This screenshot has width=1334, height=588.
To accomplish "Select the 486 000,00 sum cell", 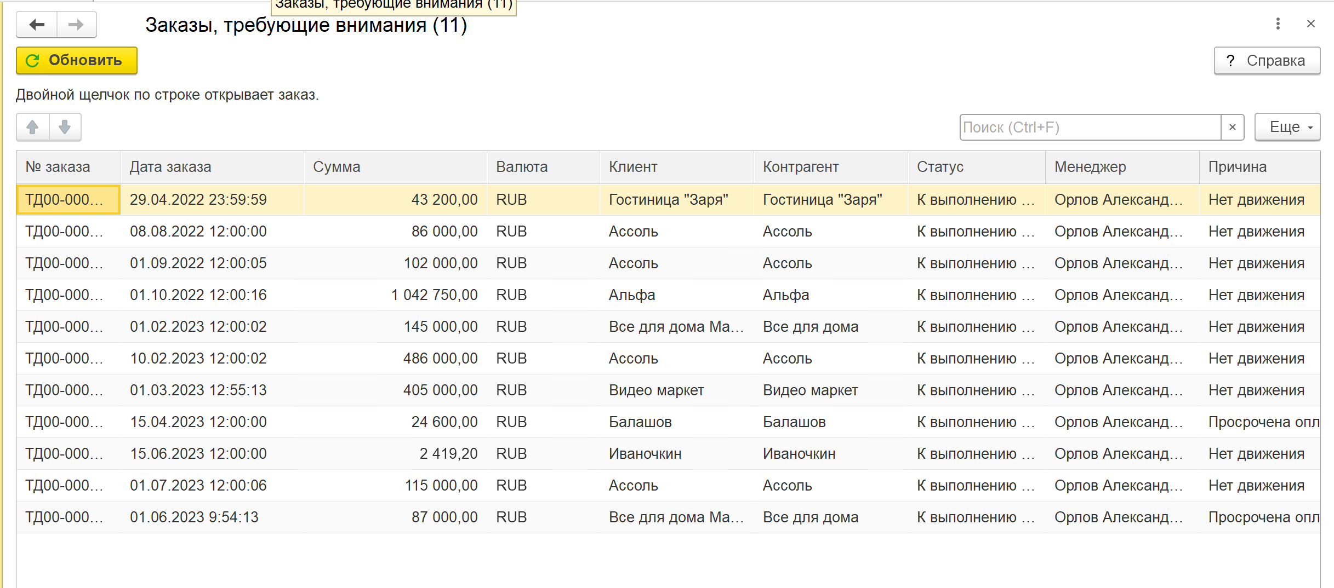I will point(395,359).
